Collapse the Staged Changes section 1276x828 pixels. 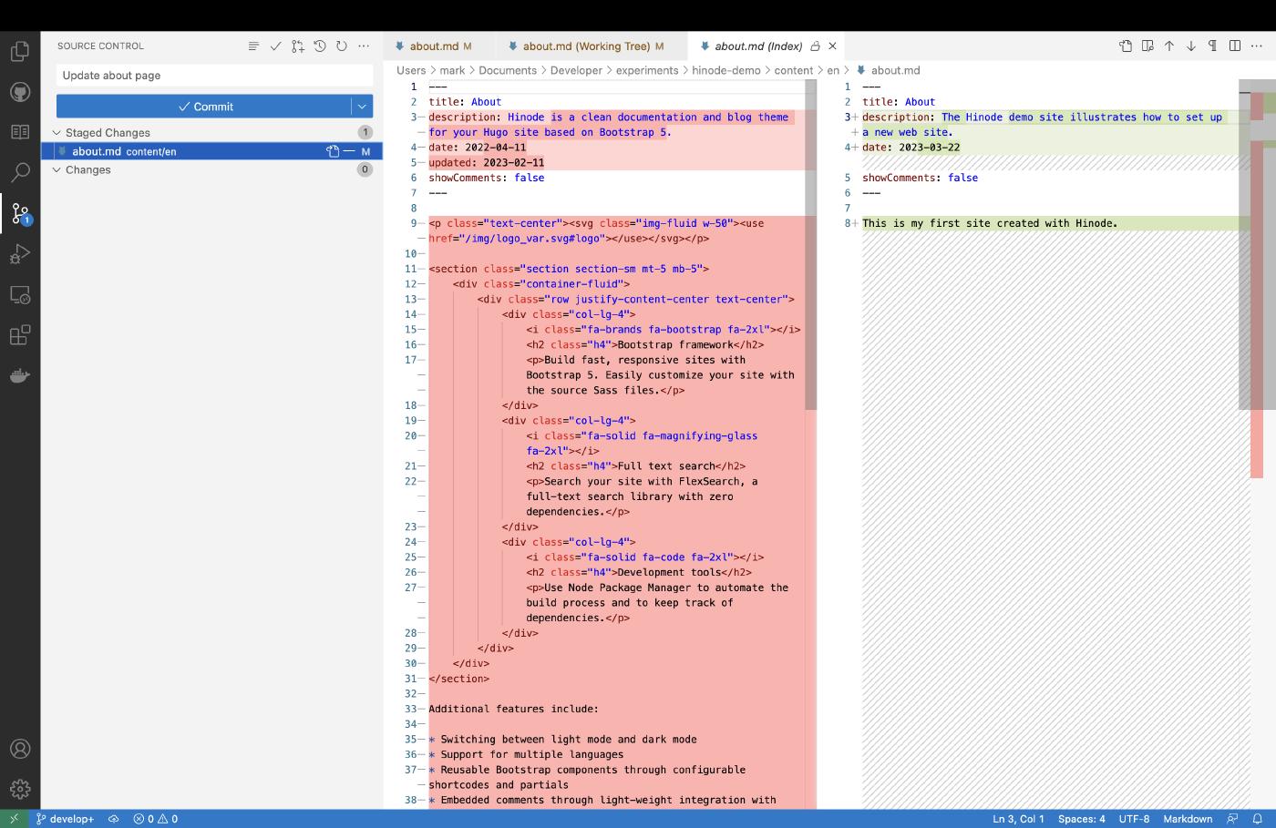pyautogui.click(x=57, y=133)
